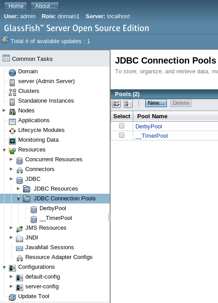Click the Connectors plug icon

20,171
